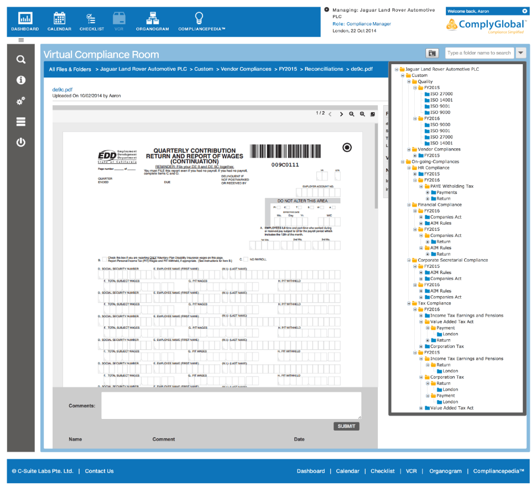Zoom in on the PDF document

click(362, 114)
